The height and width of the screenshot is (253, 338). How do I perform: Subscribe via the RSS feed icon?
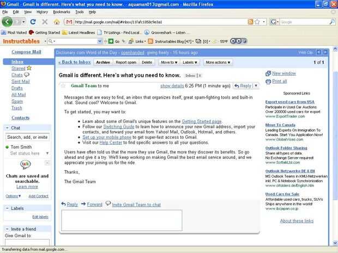pos(250,22)
